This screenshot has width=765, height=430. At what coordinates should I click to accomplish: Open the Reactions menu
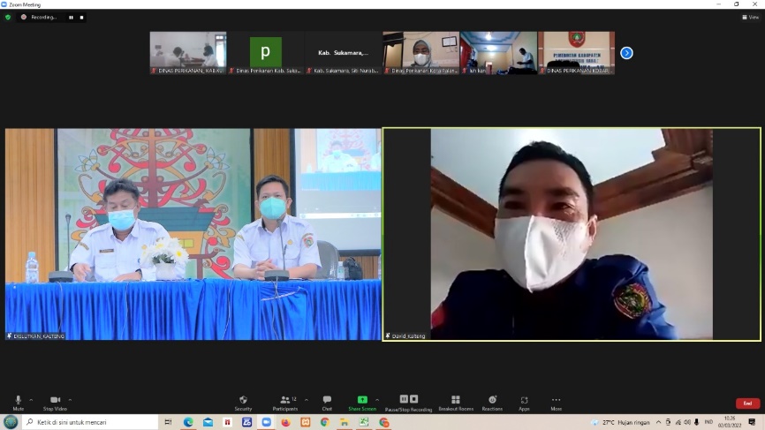(x=492, y=402)
